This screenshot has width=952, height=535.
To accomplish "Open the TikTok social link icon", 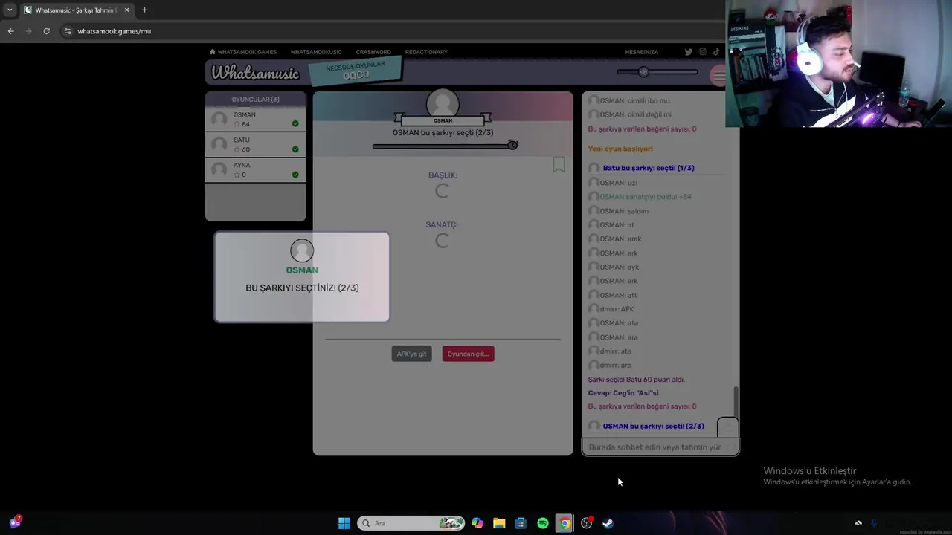I will [716, 52].
